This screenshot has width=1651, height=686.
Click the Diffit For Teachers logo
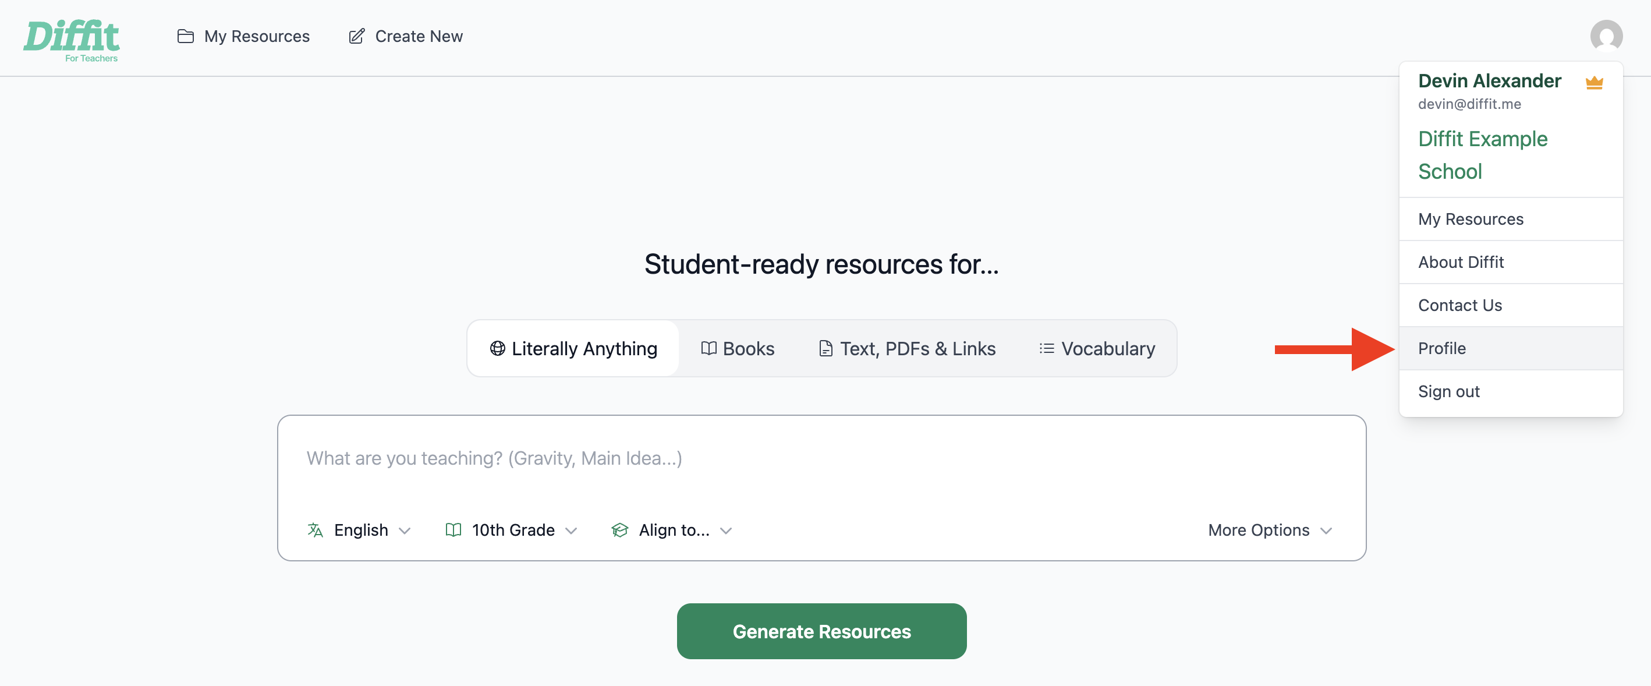(72, 40)
